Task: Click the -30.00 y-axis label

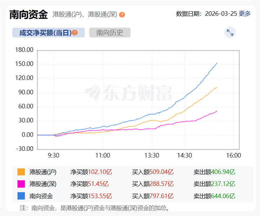Action: point(25,149)
